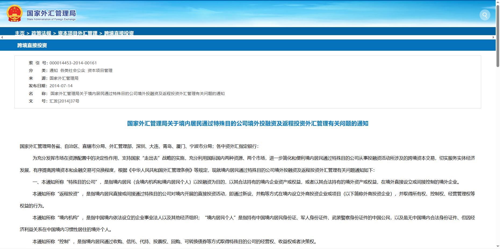
Task: Click the 跨境直接投资 section header bar
Action: click(x=32, y=45)
